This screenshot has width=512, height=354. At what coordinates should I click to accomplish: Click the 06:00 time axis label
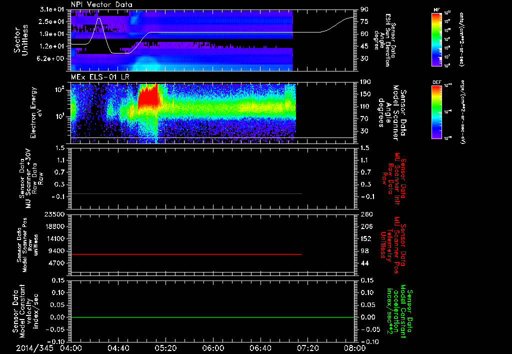213,348
